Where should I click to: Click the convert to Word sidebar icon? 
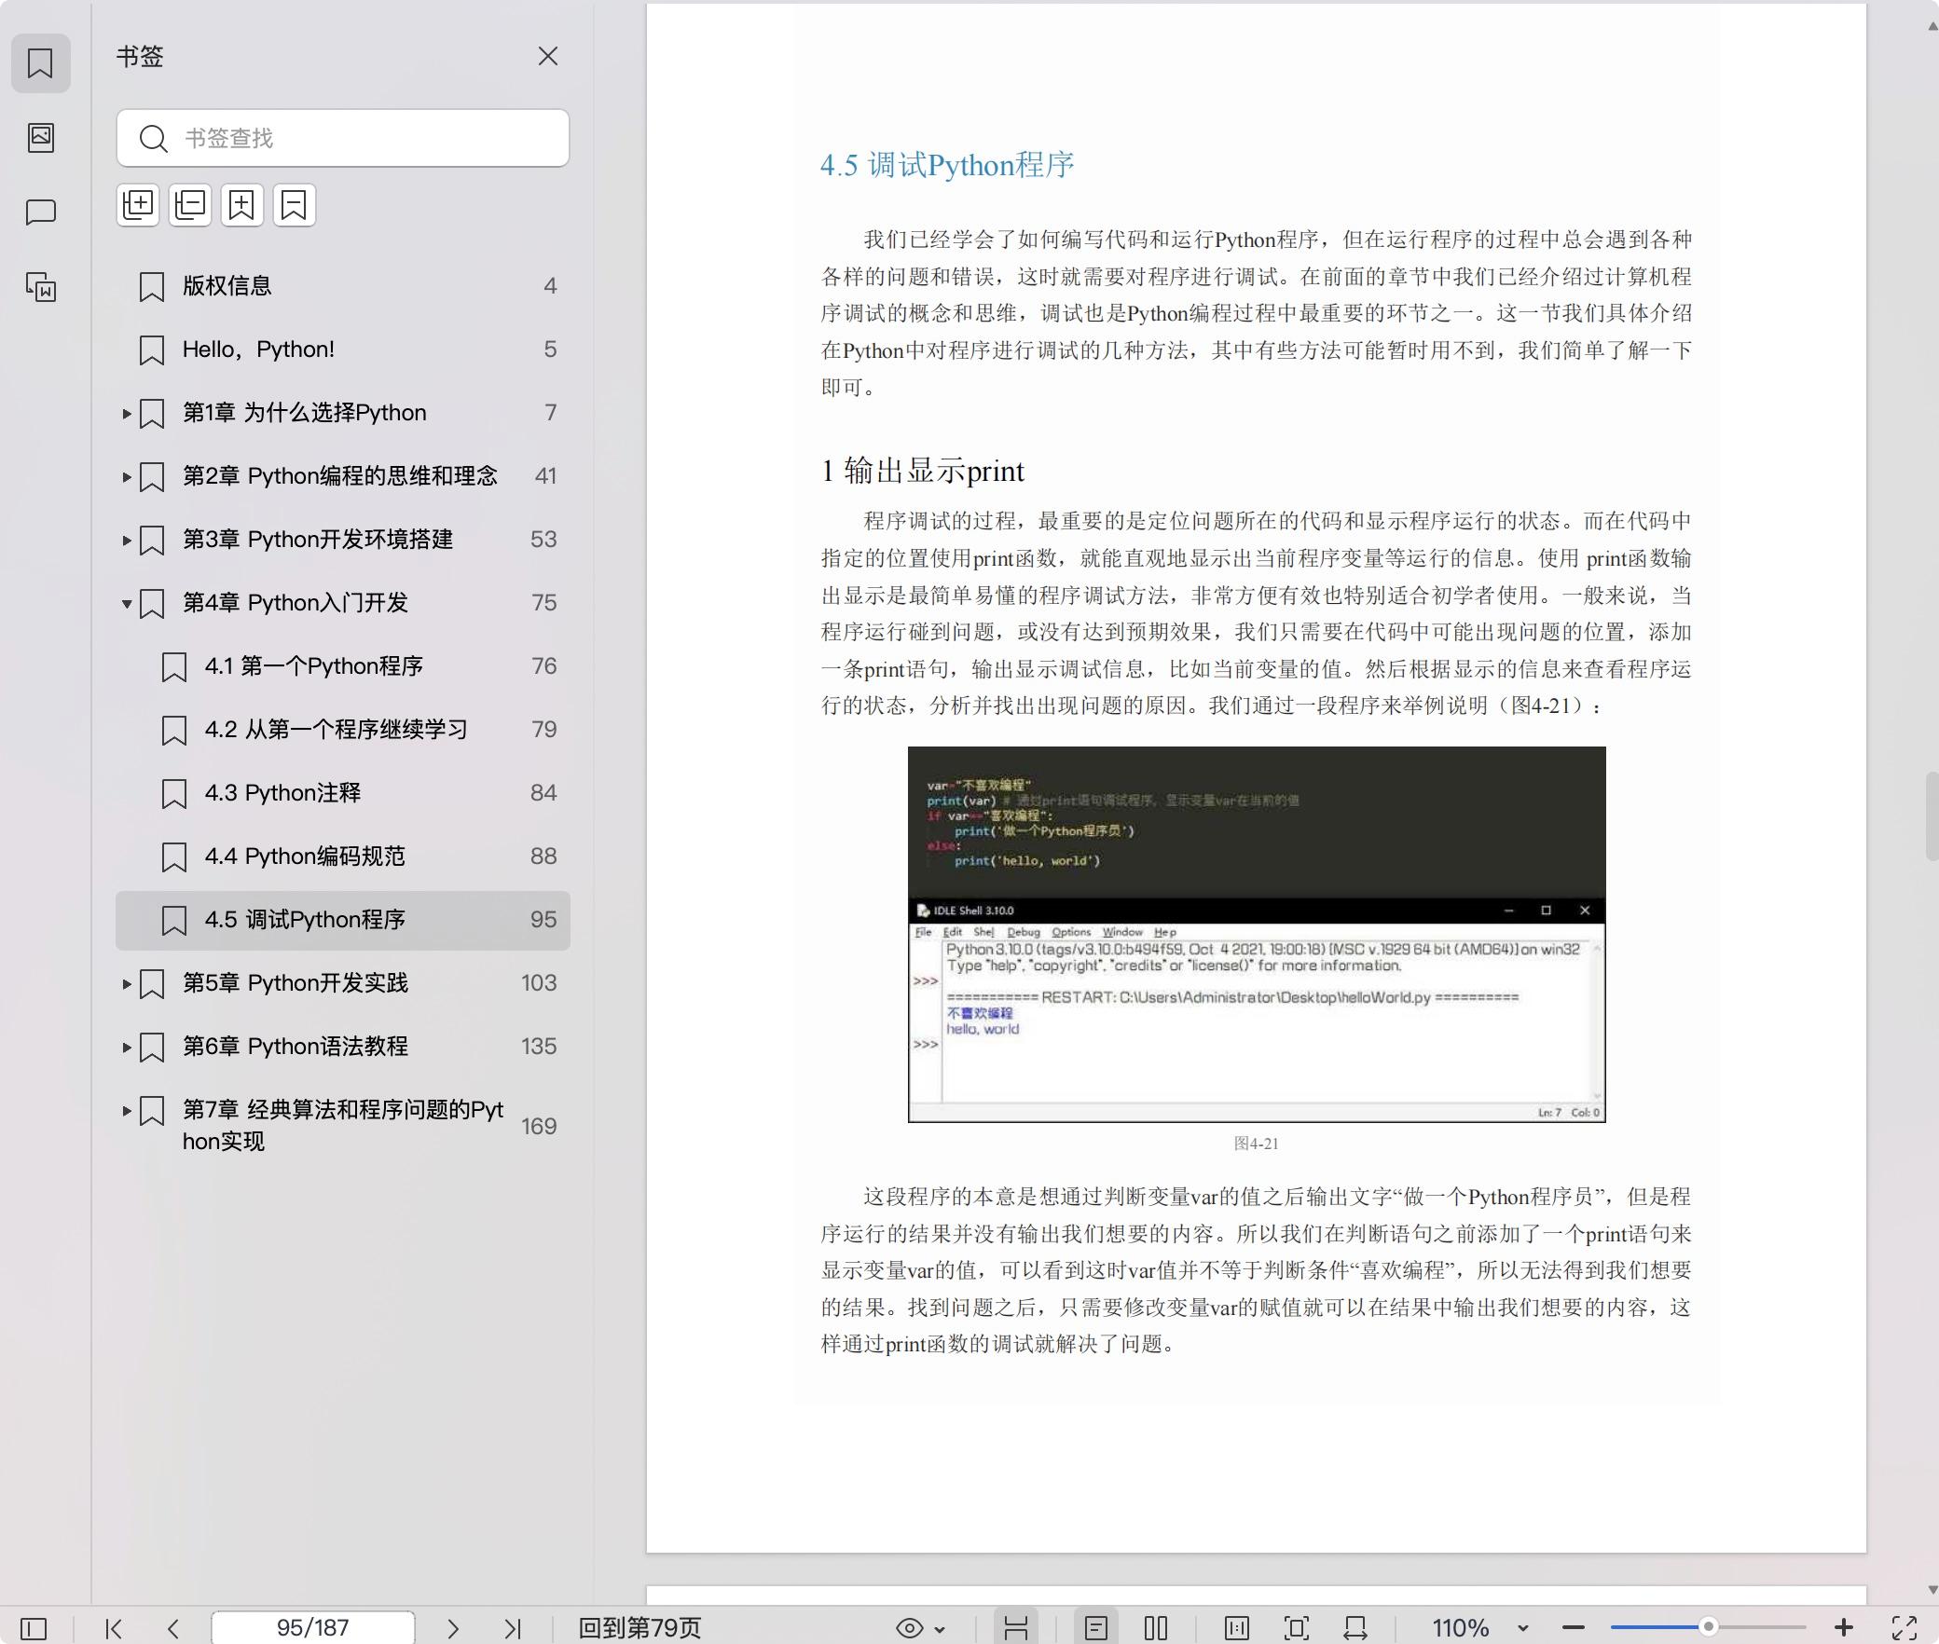click(x=40, y=287)
